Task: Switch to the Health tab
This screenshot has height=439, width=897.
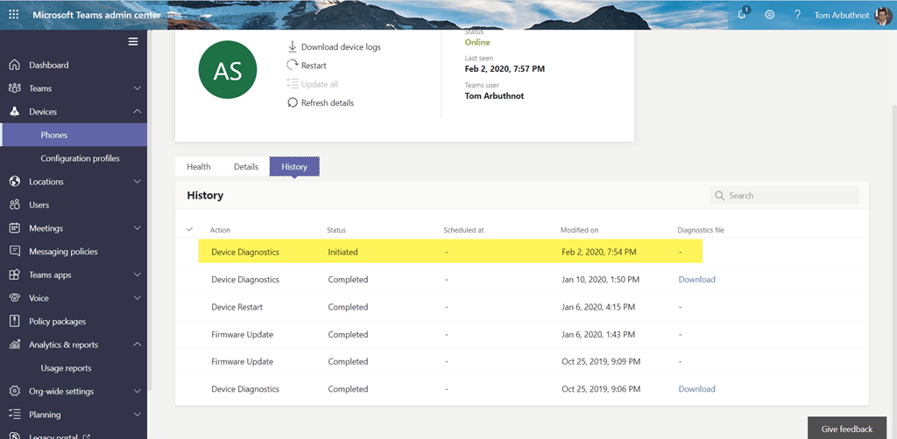Action: coord(198,166)
